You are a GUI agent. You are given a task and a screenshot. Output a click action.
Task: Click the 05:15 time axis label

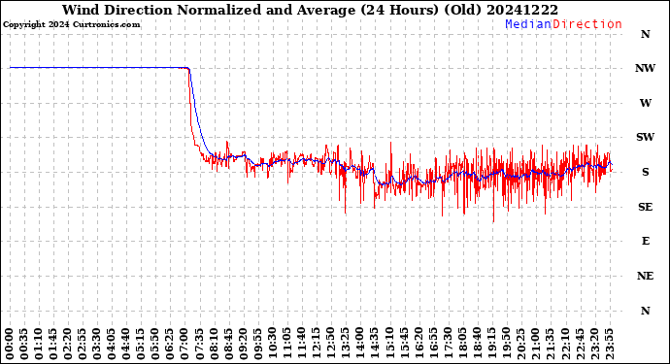pos(141,344)
